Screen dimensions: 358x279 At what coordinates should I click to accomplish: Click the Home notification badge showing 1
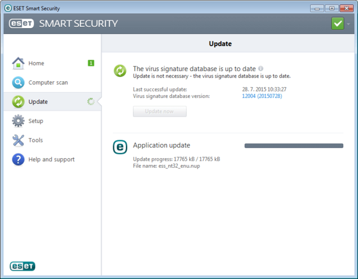pyautogui.click(x=91, y=63)
